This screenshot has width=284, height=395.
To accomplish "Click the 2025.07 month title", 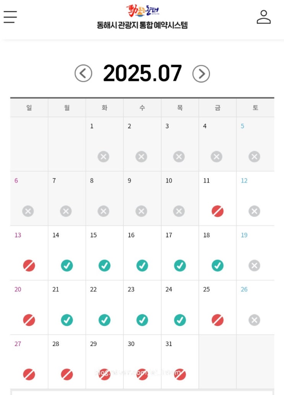I will click(142, 73).
